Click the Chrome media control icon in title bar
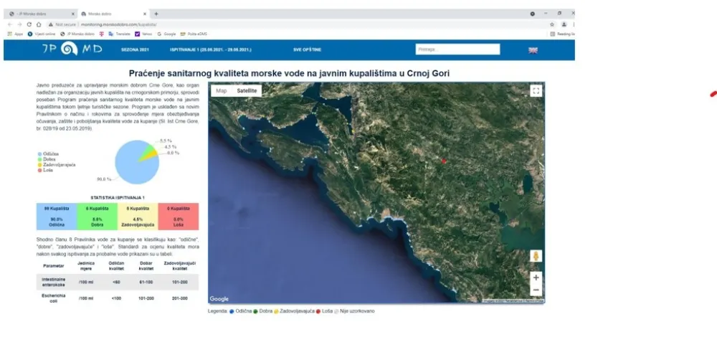This screenshot has height=337, width=717. [532, 14]
